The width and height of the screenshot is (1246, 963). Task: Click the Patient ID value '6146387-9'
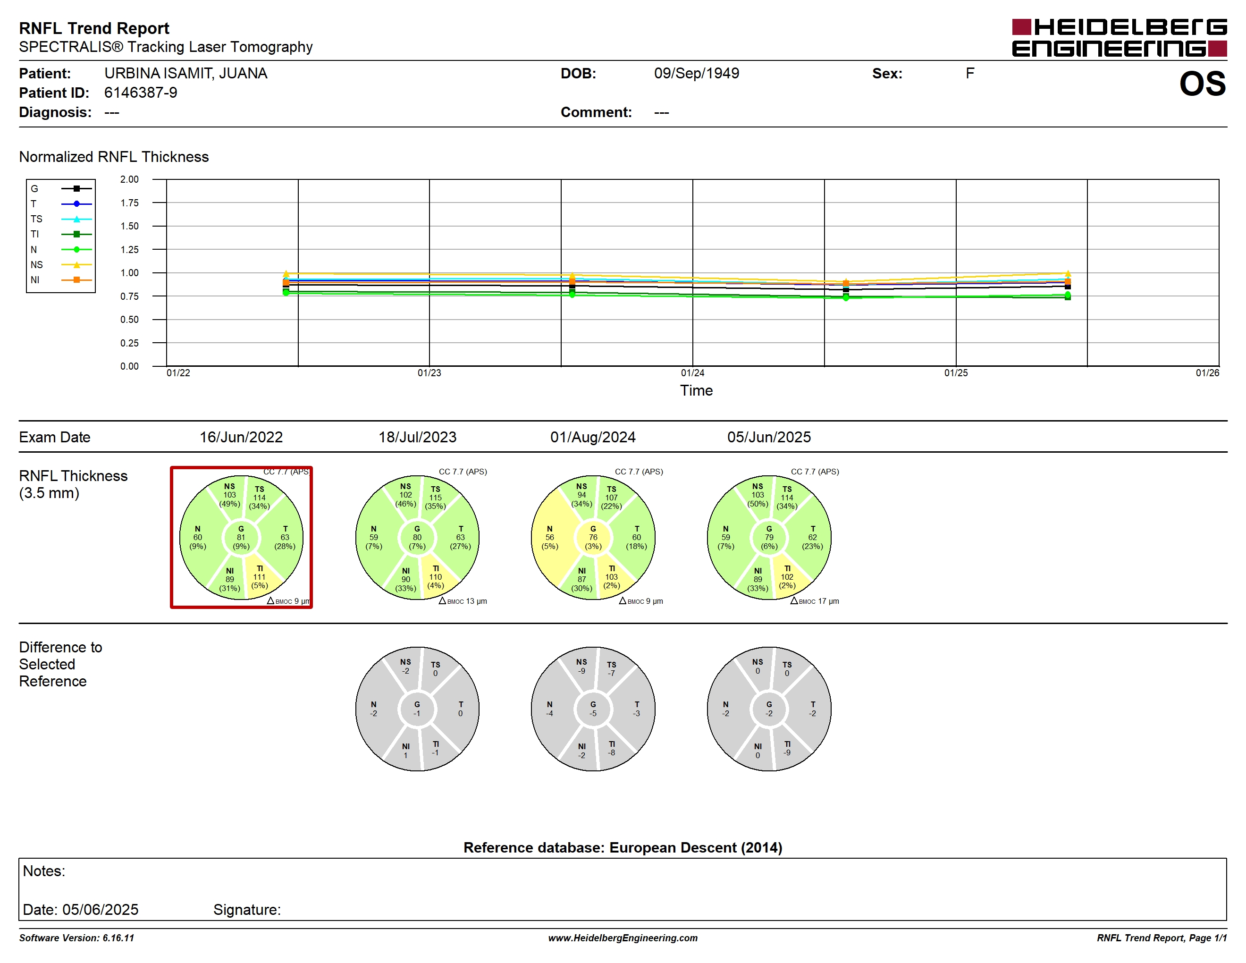tap(140, 93)
